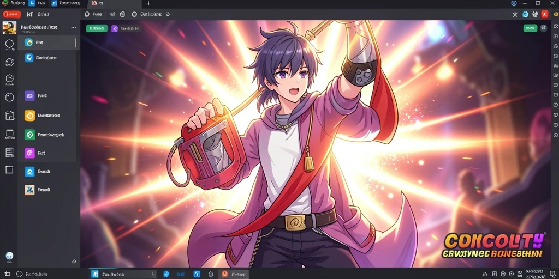The width and height of the screenshot is (559, 279).
Task: Click the clock text in the bottom-right system tray
Action: tap(536, 274)
